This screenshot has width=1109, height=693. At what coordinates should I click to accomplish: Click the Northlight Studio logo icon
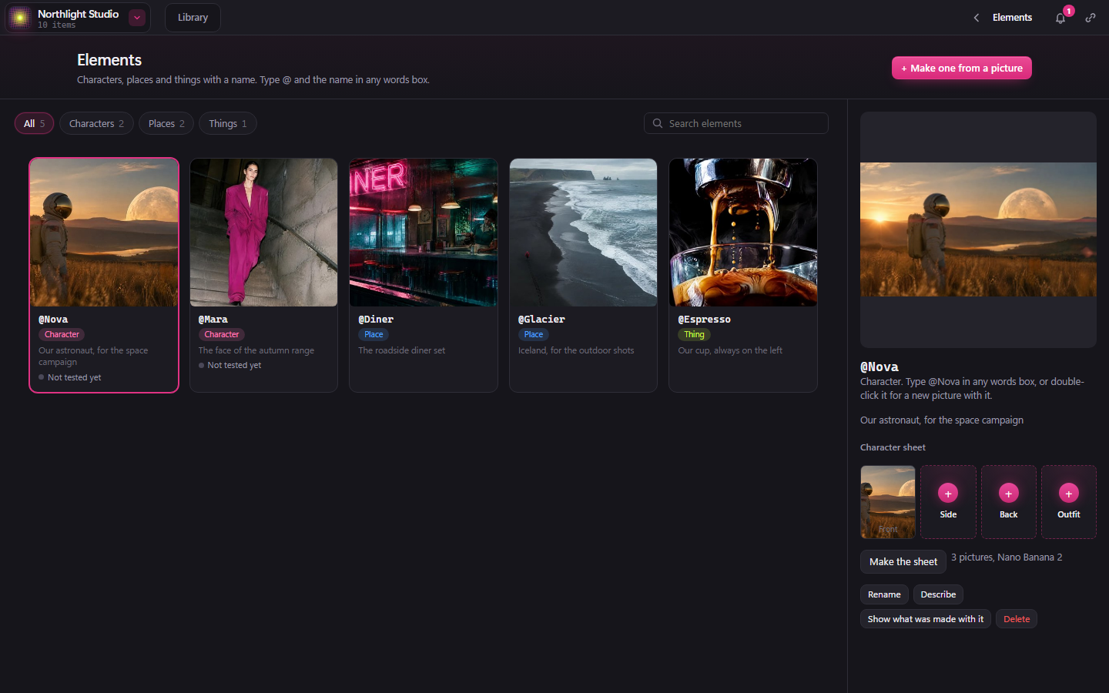click(x=20, y=18)
